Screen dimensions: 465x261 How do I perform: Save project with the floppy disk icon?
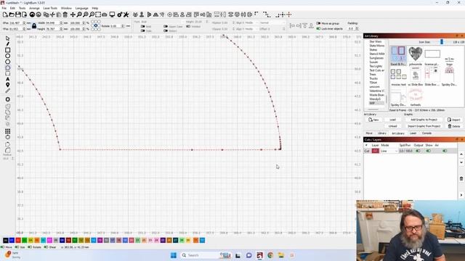tap(17, 14)
